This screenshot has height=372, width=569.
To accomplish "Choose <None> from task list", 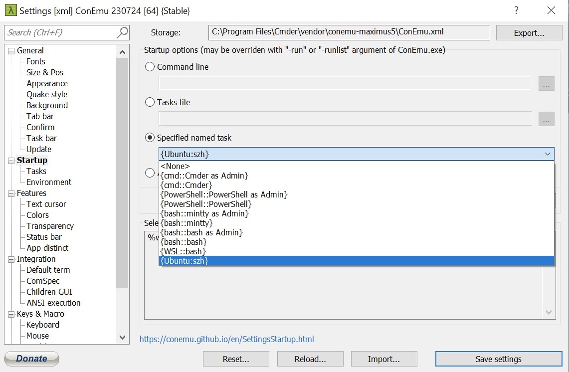I will tap(357, 166).
